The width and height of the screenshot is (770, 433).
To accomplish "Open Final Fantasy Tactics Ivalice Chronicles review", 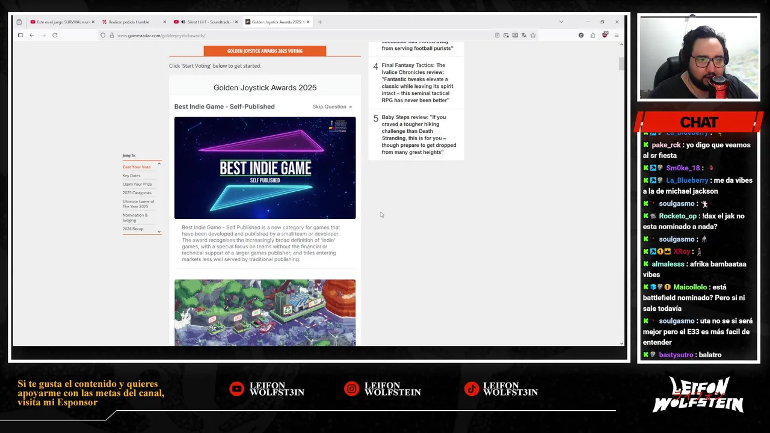I will (x=417, y=82).
